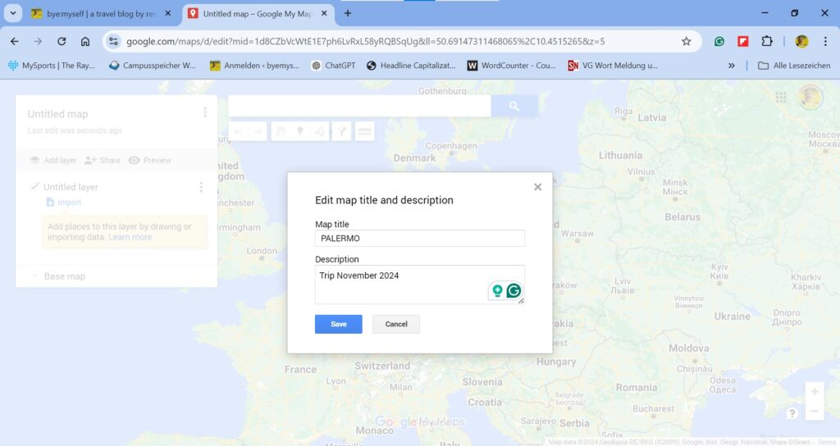Select the Draw a line tool
This screenshot has height=446, width=840.
(x=320, y=131)
